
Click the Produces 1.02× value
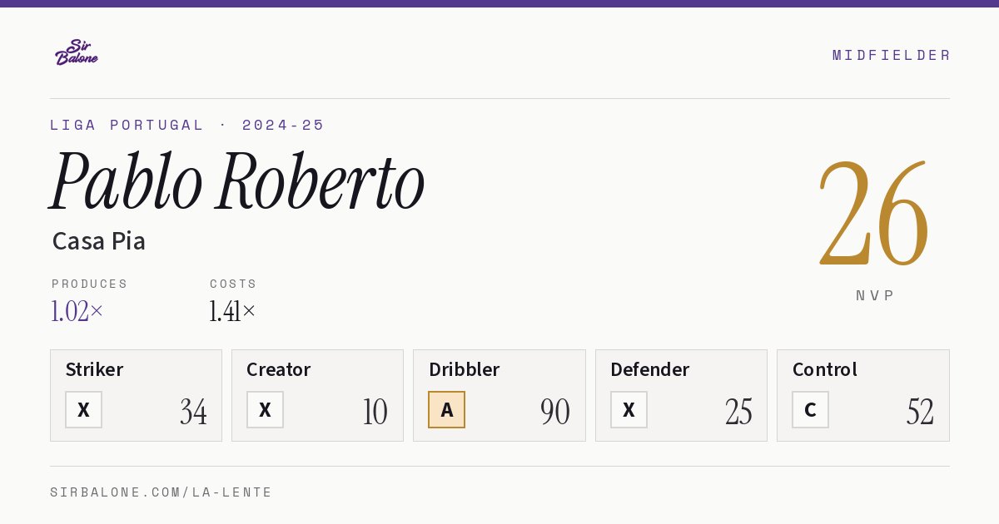[x=77, y=311]
